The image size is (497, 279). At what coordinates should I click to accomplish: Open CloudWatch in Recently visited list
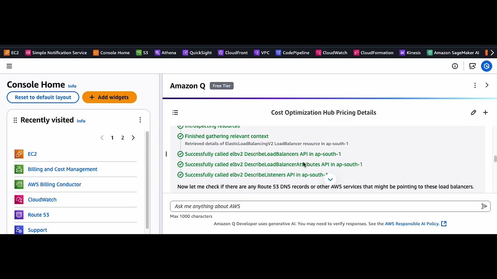42,200
